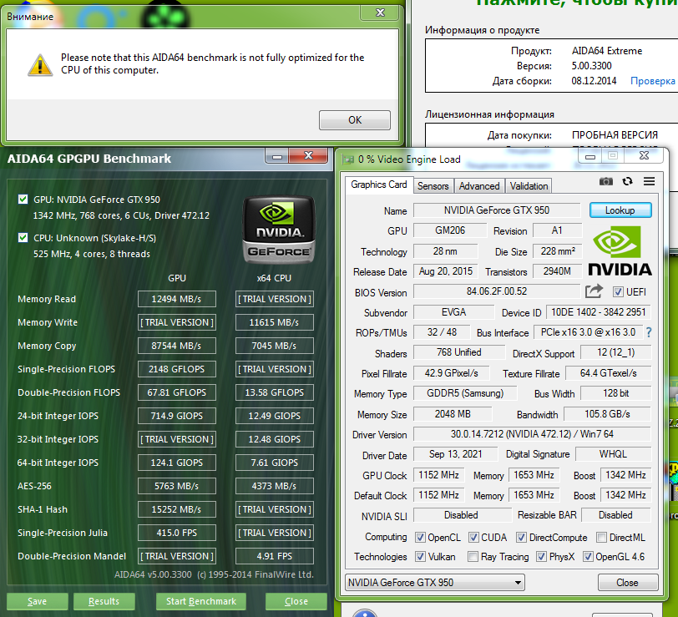
Task: Click the Release Date field Aug 20, 2015
Action: 445,271
